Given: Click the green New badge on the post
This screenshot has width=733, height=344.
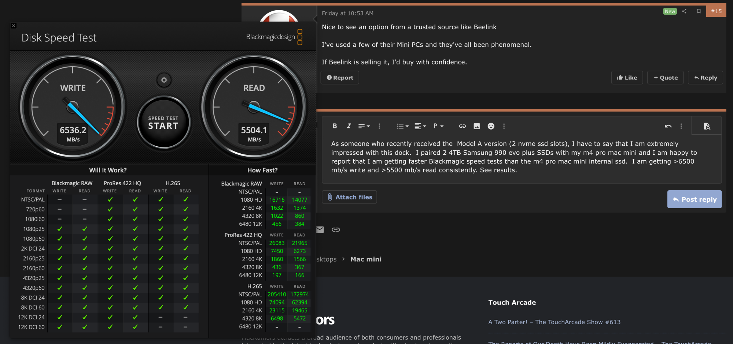Looking at the screenshot, I should click(670, 11).
